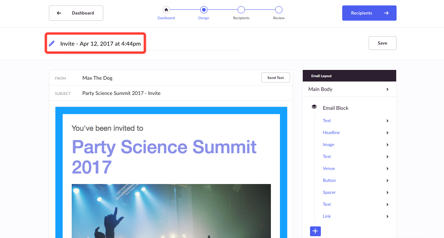Expand the Venue block chevron
Viewport: 444px width, 238px height.
[388, 168]
